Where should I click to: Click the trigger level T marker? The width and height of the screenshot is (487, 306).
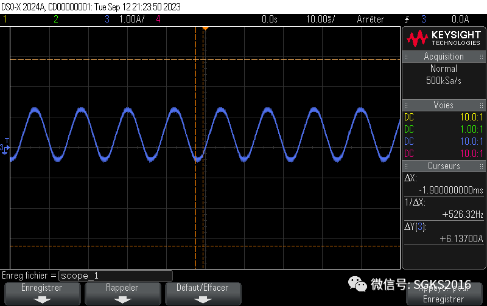(x=7, y=141)
